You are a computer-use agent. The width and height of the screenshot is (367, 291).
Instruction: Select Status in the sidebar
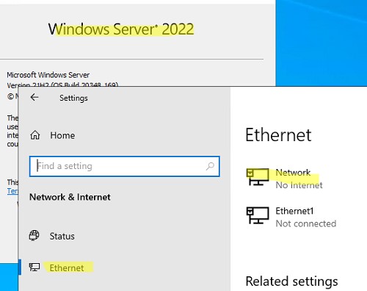pos(62,236)
